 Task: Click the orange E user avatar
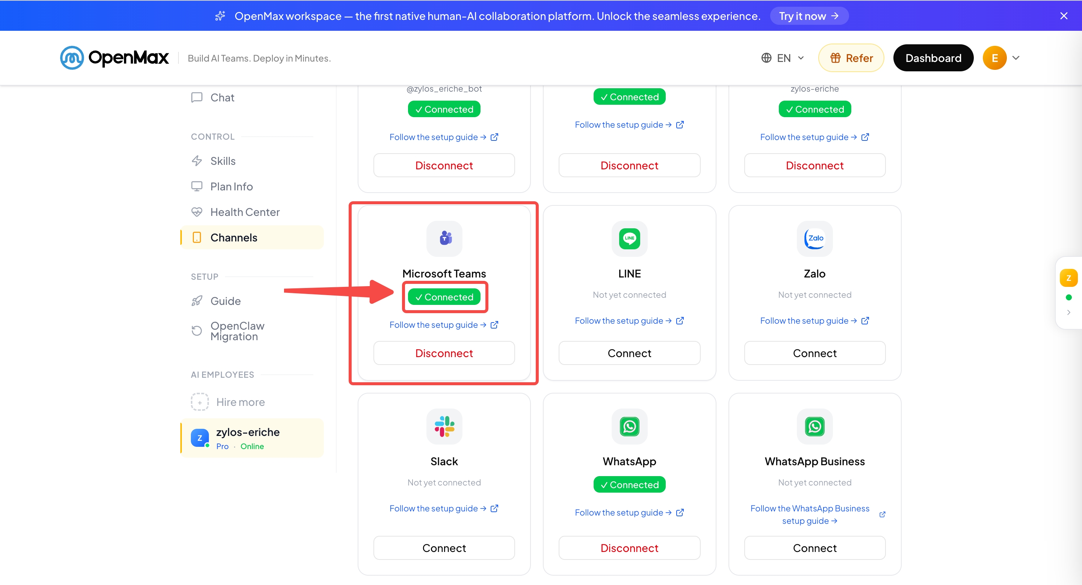994,58
